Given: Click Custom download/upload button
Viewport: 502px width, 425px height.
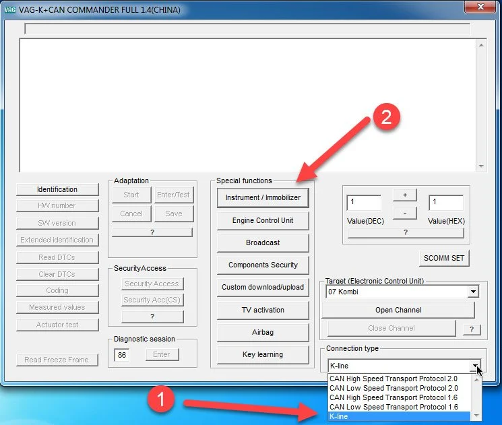Looking at the screenshot, I should 263,288.
